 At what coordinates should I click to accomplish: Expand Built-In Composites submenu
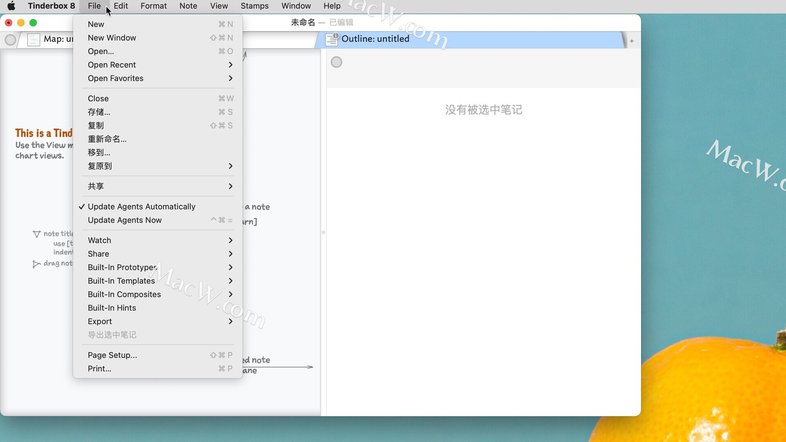pos(158,294)
